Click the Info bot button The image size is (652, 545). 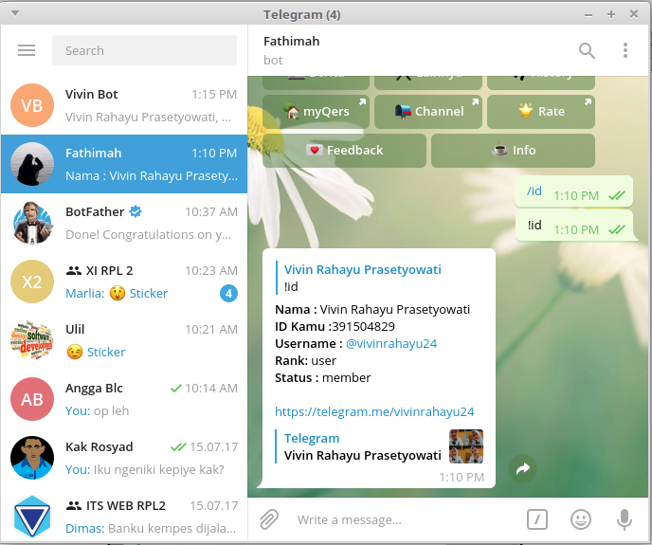(x=513, y=150)
